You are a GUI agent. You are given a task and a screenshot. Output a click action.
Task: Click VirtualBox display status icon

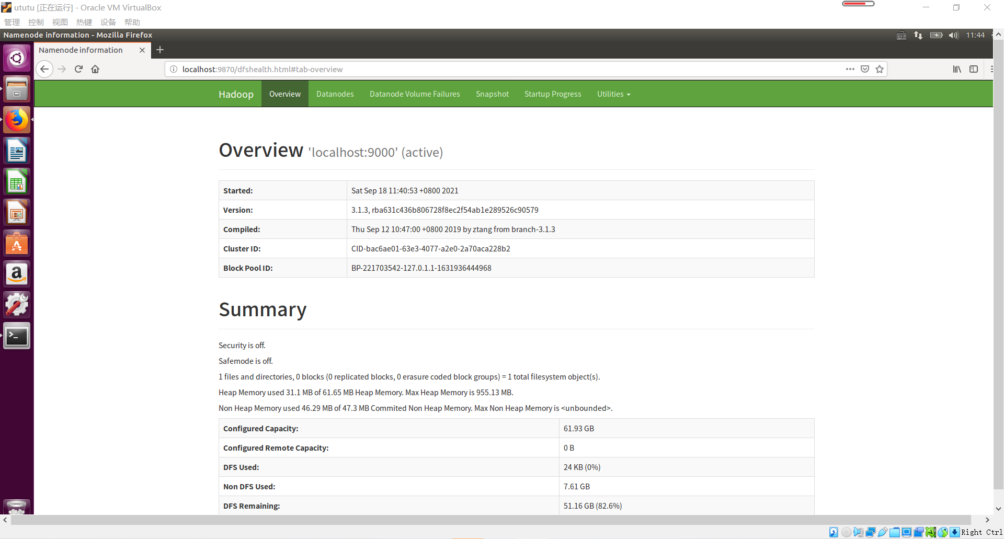pos(907,532)
